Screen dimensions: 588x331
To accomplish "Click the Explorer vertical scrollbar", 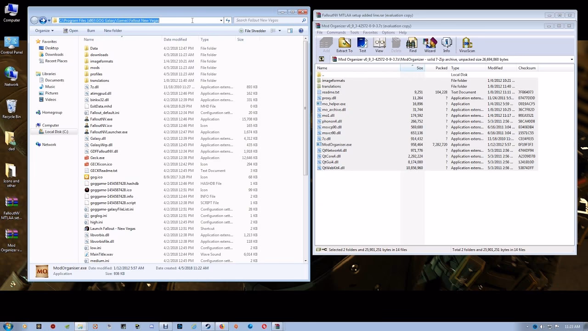I will pos(305,108).
